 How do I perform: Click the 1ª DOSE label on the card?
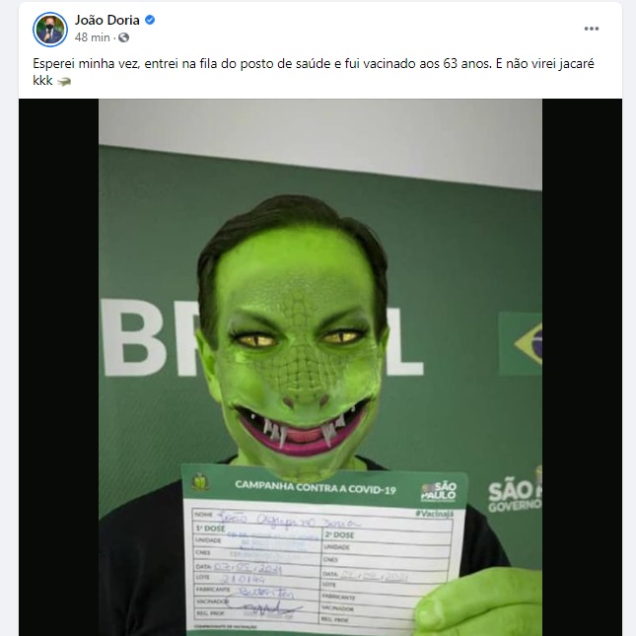[210, 529]
